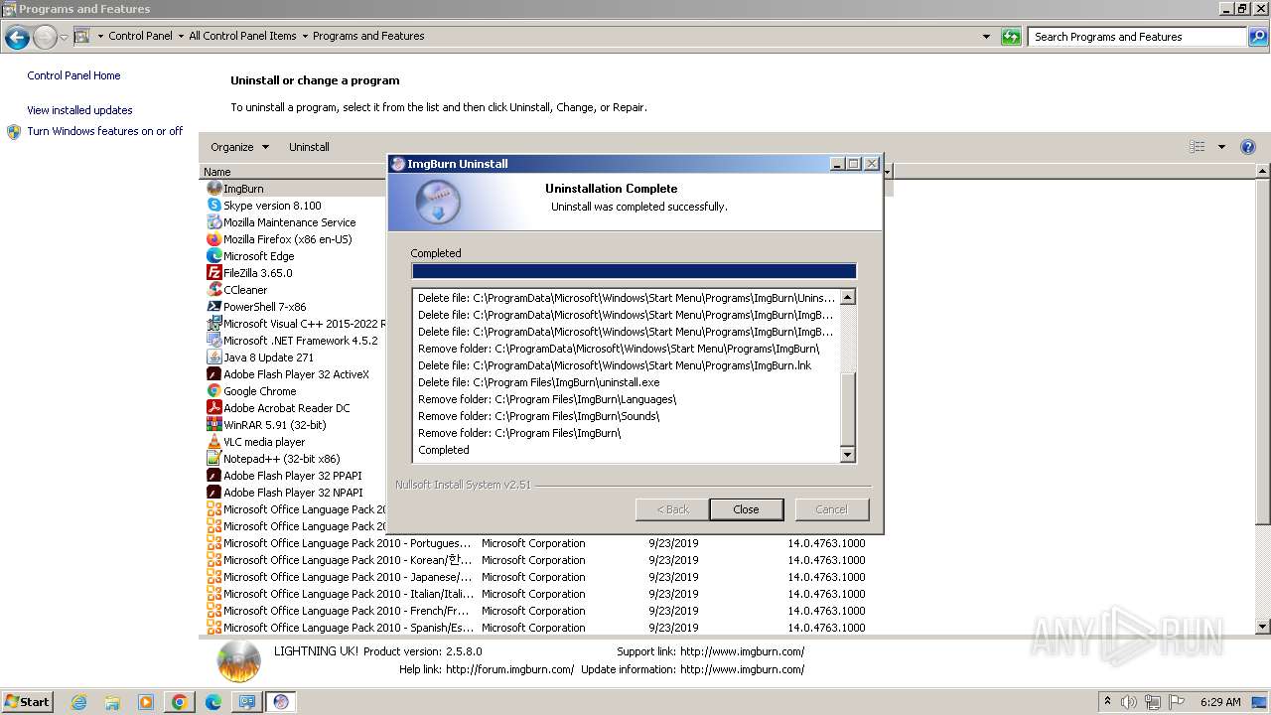Select Microsoft .NET Framework 4.5.2 icon
Screen dimensions: 1271x715
pos(213,341)
